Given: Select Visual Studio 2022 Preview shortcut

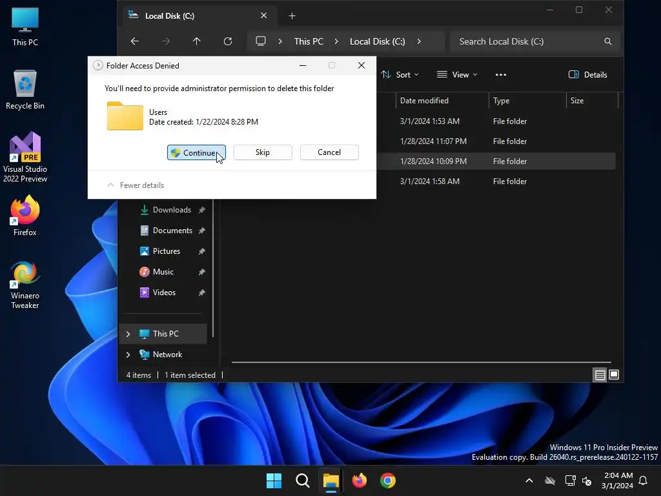Looking at the screenshot, I should 25,157.
